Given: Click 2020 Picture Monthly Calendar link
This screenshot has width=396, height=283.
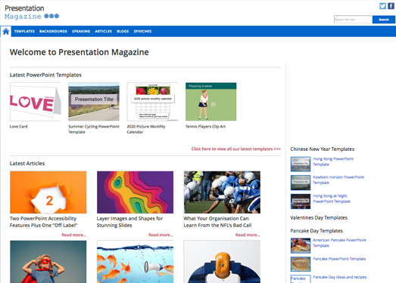Looking at the screenshot, I should (x=146, y=129).
